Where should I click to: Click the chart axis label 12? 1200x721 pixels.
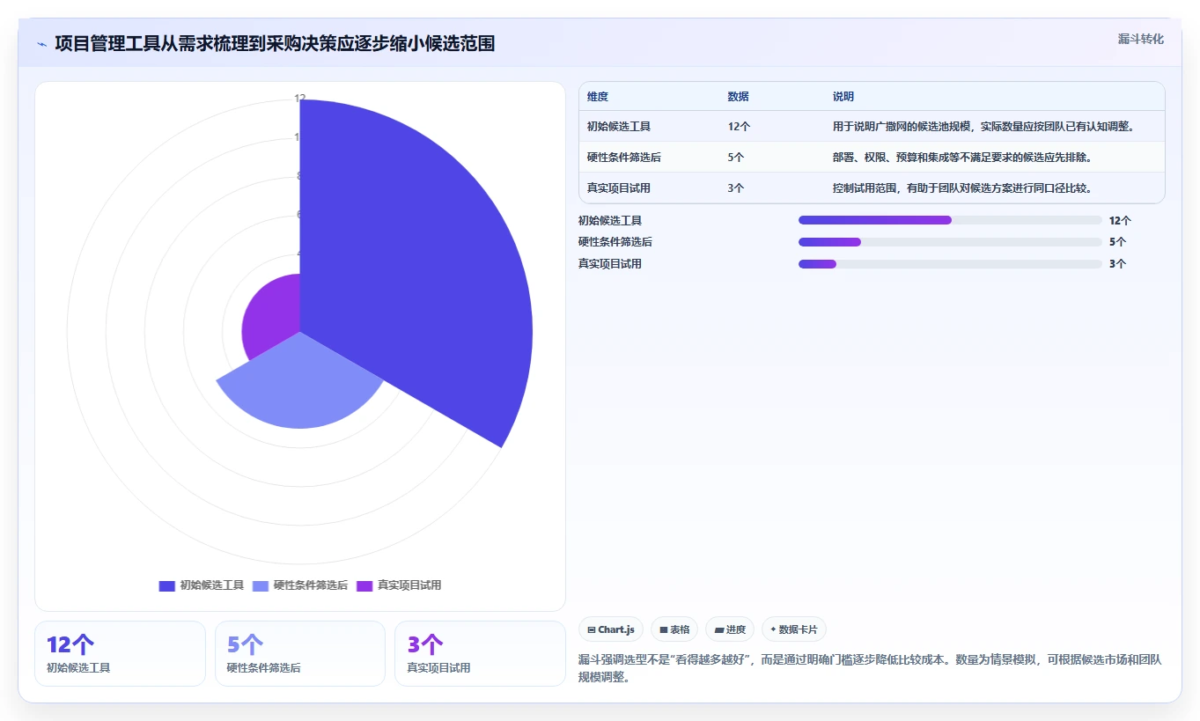[300, 98]
